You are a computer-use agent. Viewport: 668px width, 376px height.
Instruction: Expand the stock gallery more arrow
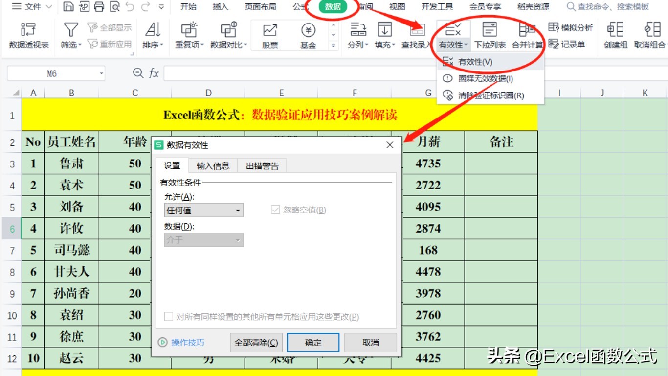click(x=334, y=46)
